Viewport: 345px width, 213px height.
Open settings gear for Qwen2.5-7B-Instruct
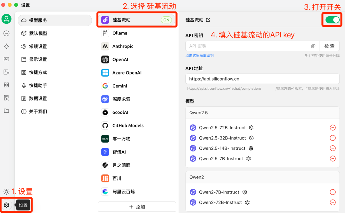click(249, 159)
